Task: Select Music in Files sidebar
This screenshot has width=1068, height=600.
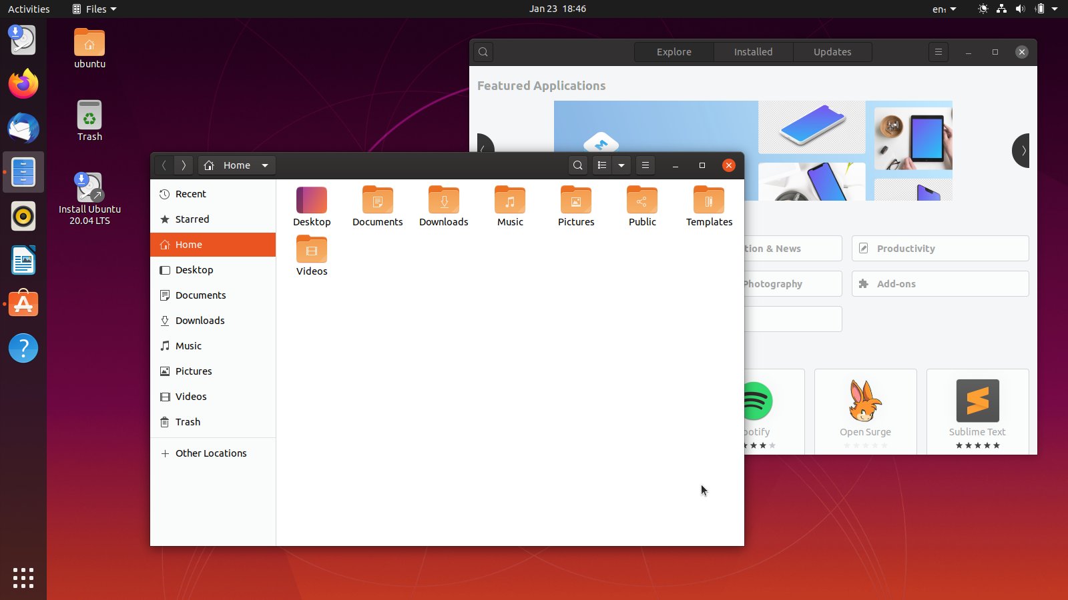Action: 213,346
